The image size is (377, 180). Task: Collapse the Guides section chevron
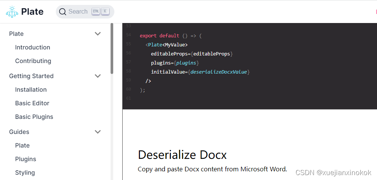point(98,132)
